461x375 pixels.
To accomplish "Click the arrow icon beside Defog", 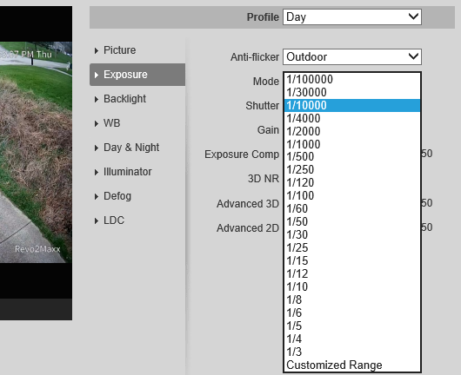I will [97, 196].
